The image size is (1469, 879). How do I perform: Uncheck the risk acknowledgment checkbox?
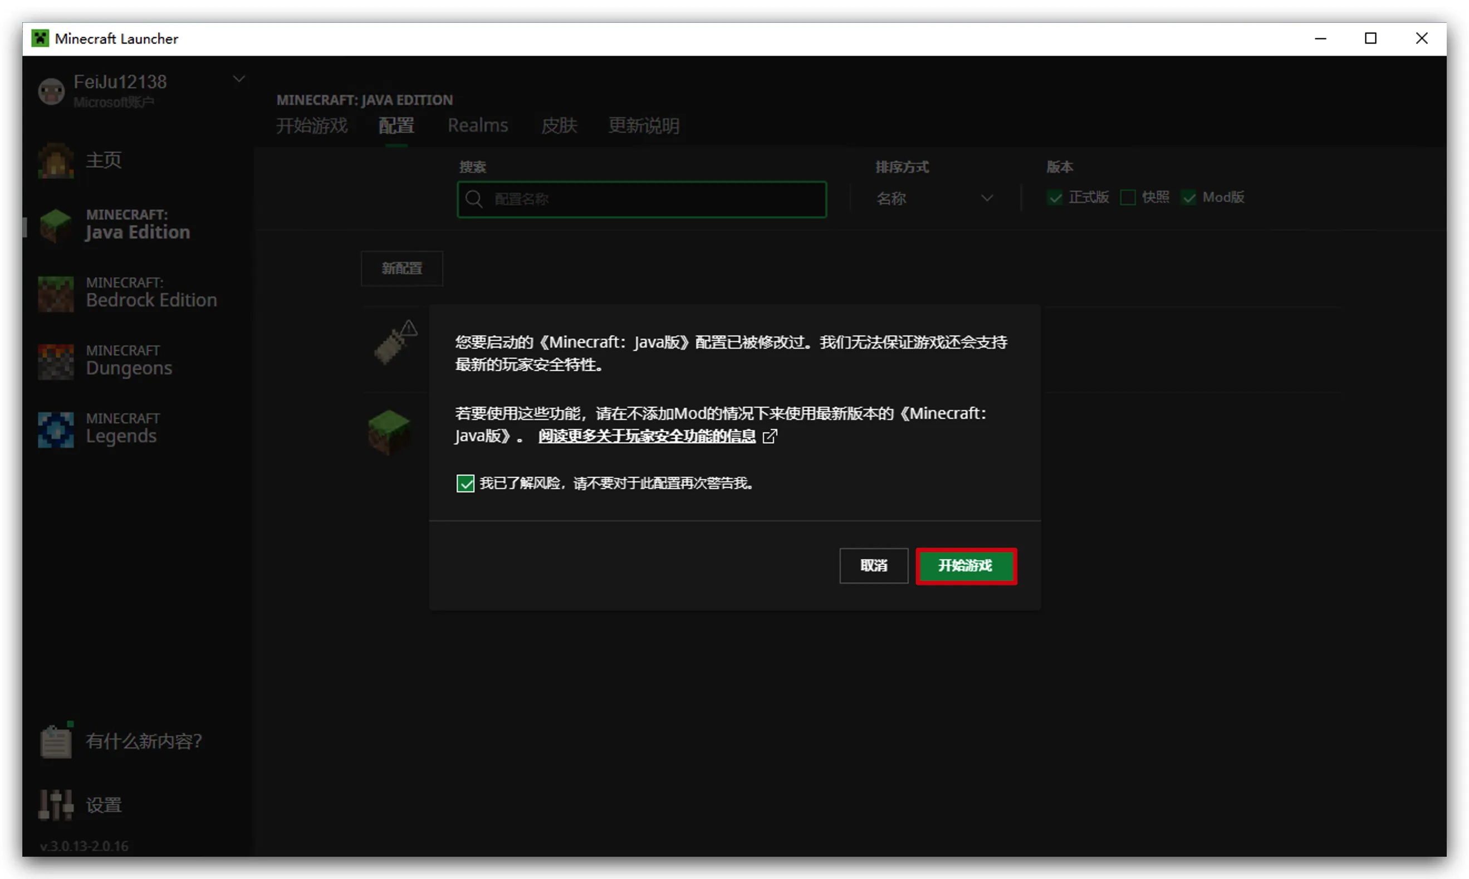tap(466, 484)
